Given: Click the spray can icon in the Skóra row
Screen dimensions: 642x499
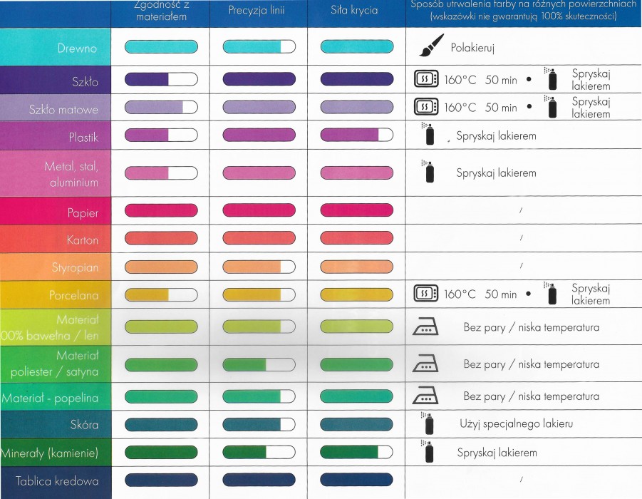Looking at the screenshot, I should point(428,423).
